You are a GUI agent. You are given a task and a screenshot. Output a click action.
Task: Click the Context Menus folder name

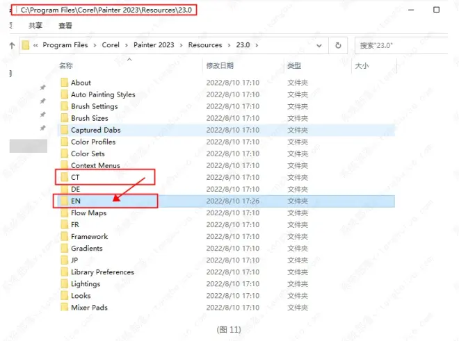95,165
